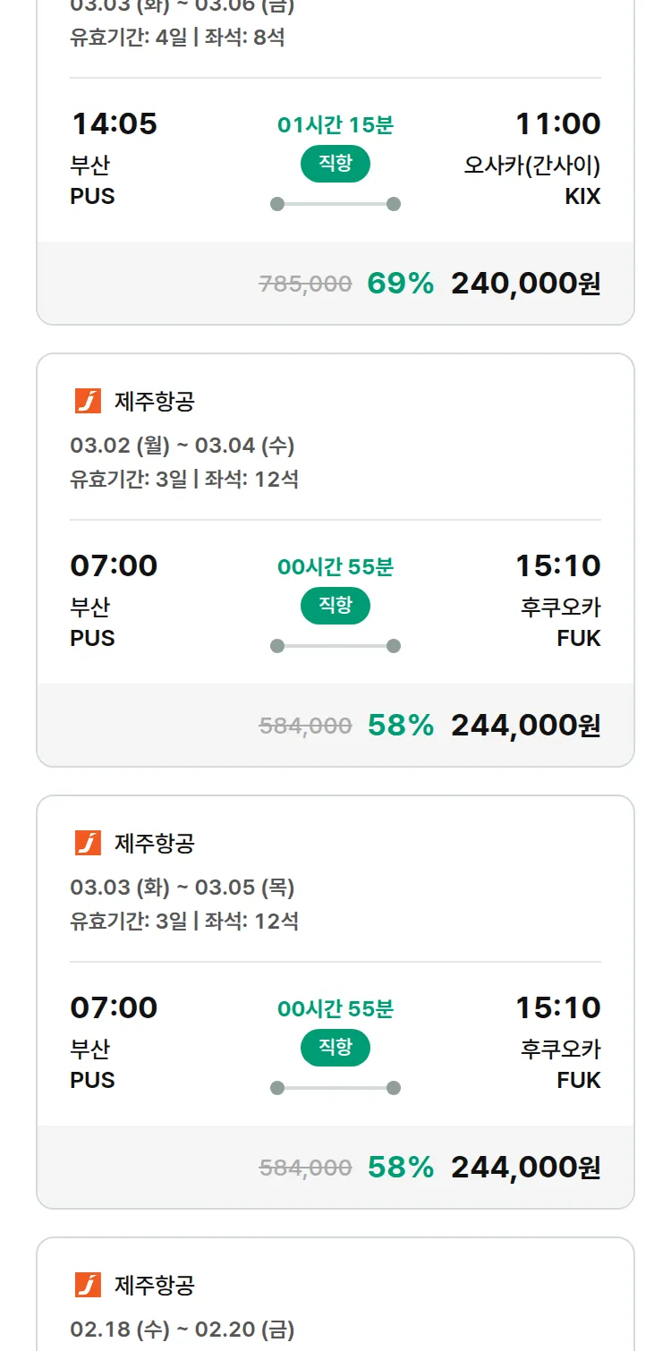The image size is (671, 1351).
Task: Open 제주항공 name on 03.02–03.04 card
Action: pos(155,402)
